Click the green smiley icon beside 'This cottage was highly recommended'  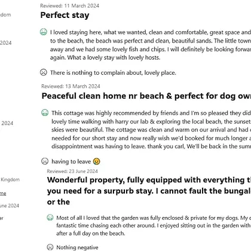[x=45, y=113]
